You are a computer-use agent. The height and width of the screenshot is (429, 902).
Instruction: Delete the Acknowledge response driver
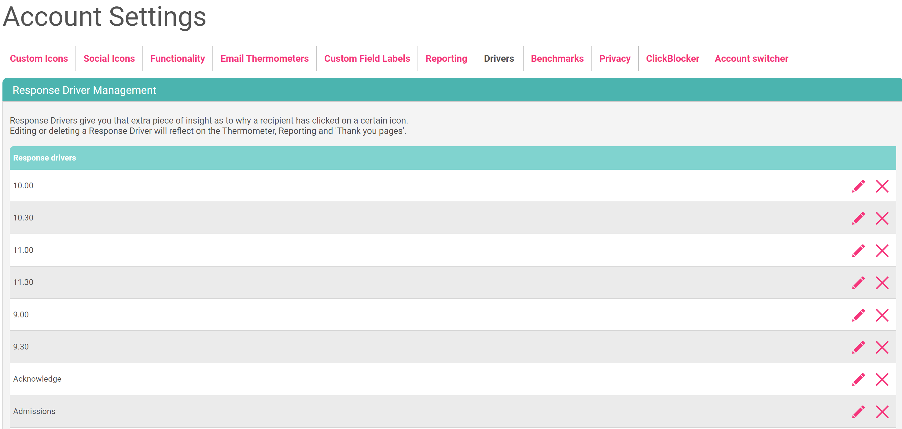(x=882, y=379)
